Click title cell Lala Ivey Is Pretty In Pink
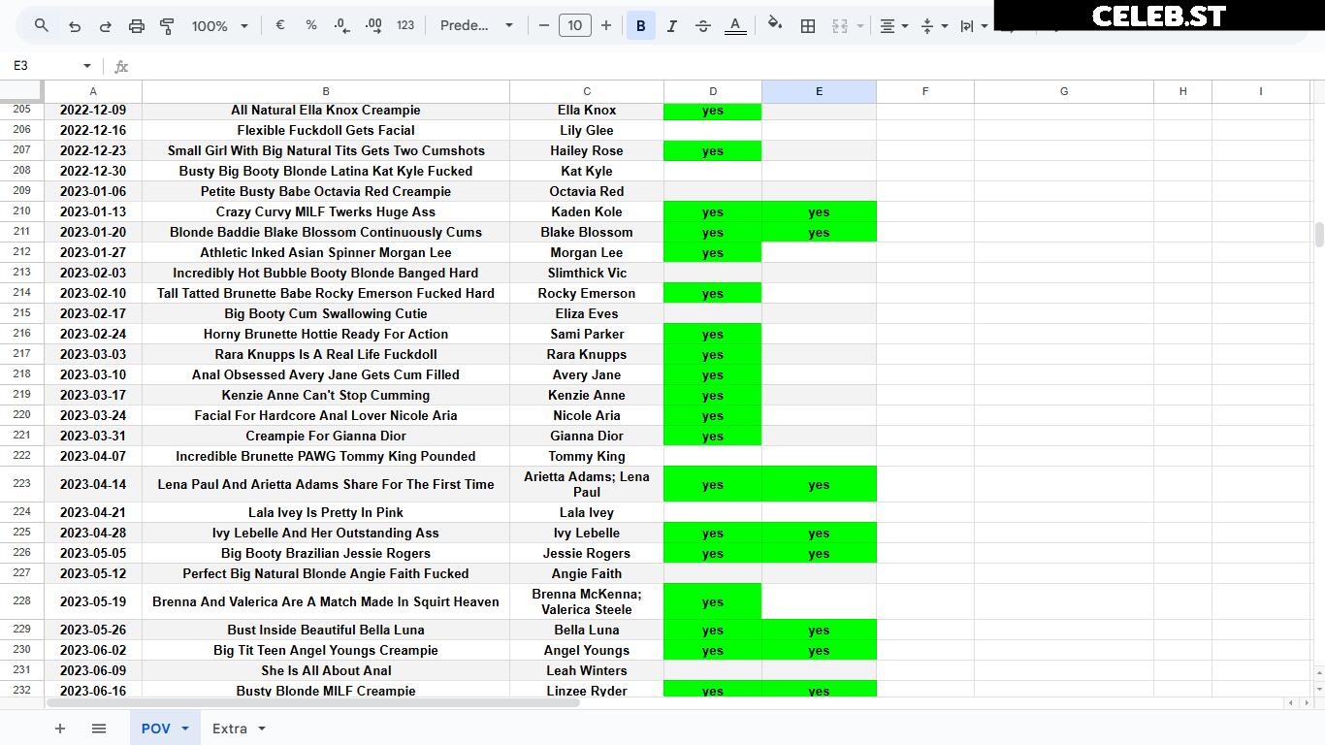Image resolution: width=1325 pixels, height=745 pixels. click(x=326, y=512)
